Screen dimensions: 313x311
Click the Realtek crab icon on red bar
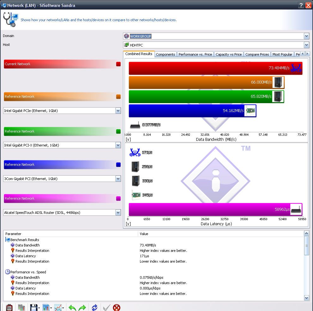(x=296, y=68)
